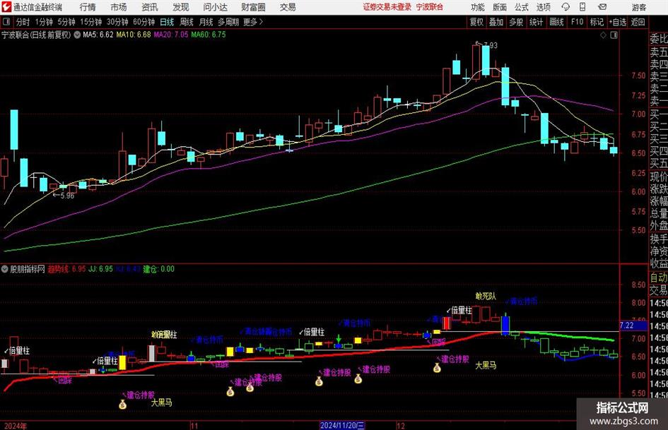
Task: Click the 通达信 red logo icon
Action: [x=6, y=7]
